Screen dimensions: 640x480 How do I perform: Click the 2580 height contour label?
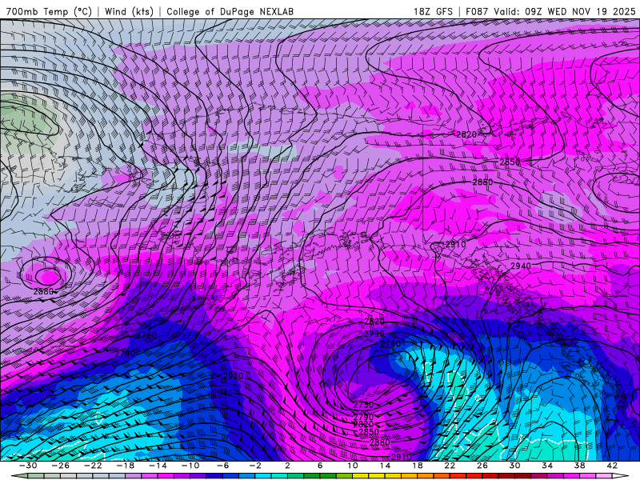point(43,292)
